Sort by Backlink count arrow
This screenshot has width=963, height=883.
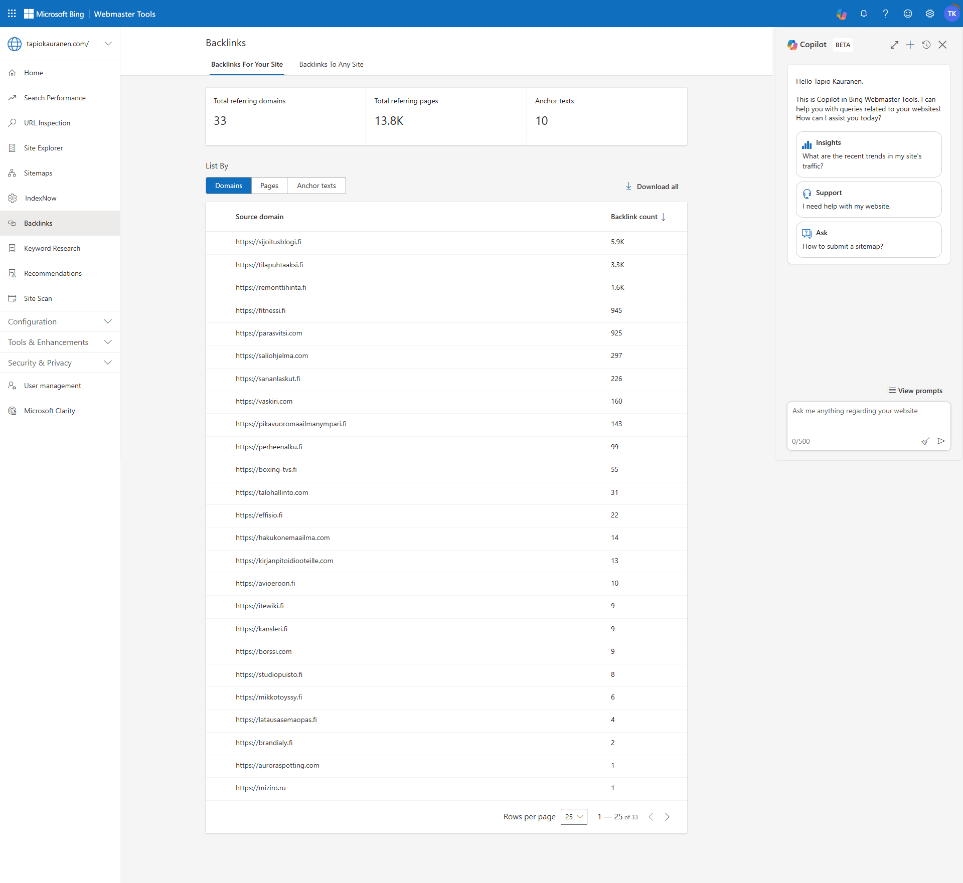pyautogui.click(x=663, y=217)
